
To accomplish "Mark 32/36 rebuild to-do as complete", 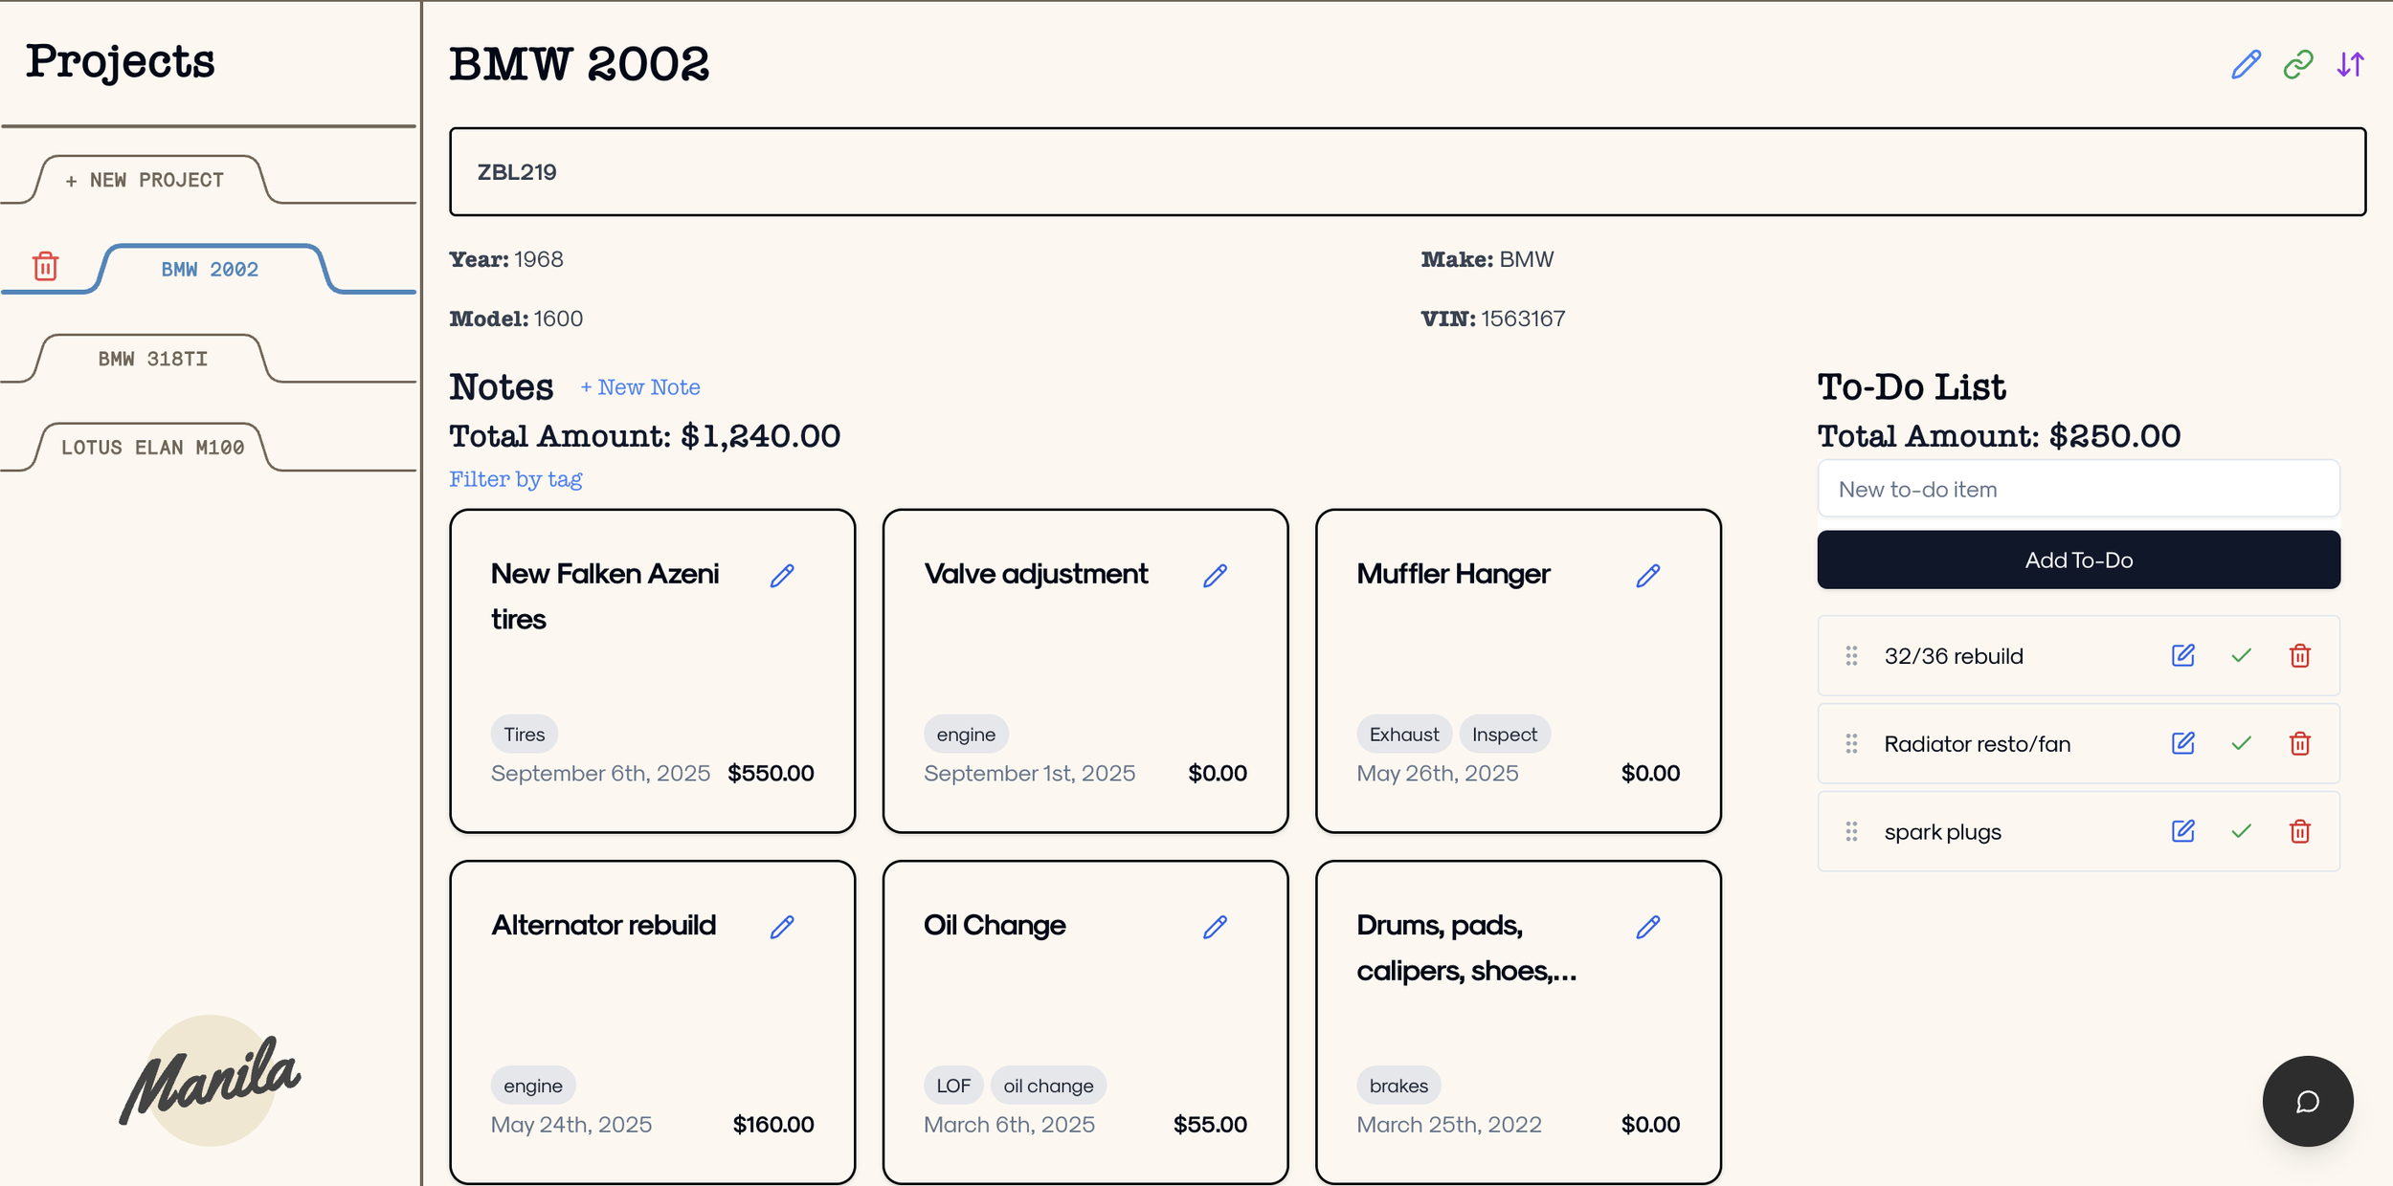I will point(2241,655).
